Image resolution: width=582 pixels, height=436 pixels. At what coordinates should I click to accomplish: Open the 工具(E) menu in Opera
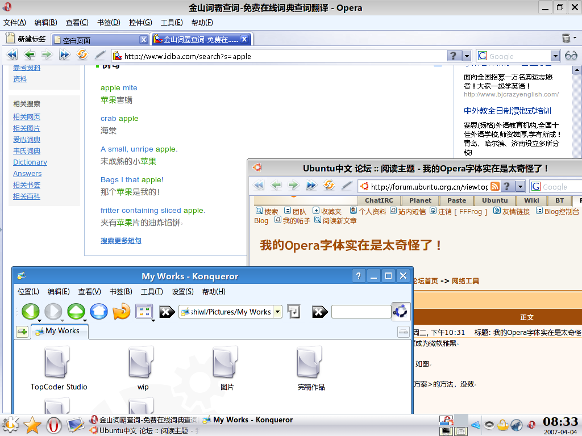tap(172, 23)
